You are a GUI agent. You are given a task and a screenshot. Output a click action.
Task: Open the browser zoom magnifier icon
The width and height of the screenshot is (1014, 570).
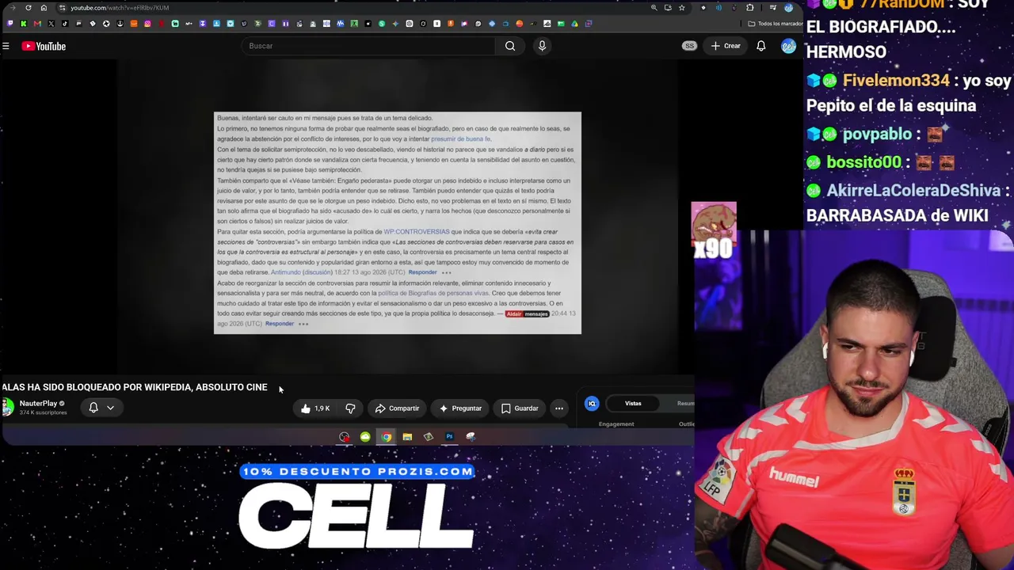pyautogui.click(x=654, y=8)
